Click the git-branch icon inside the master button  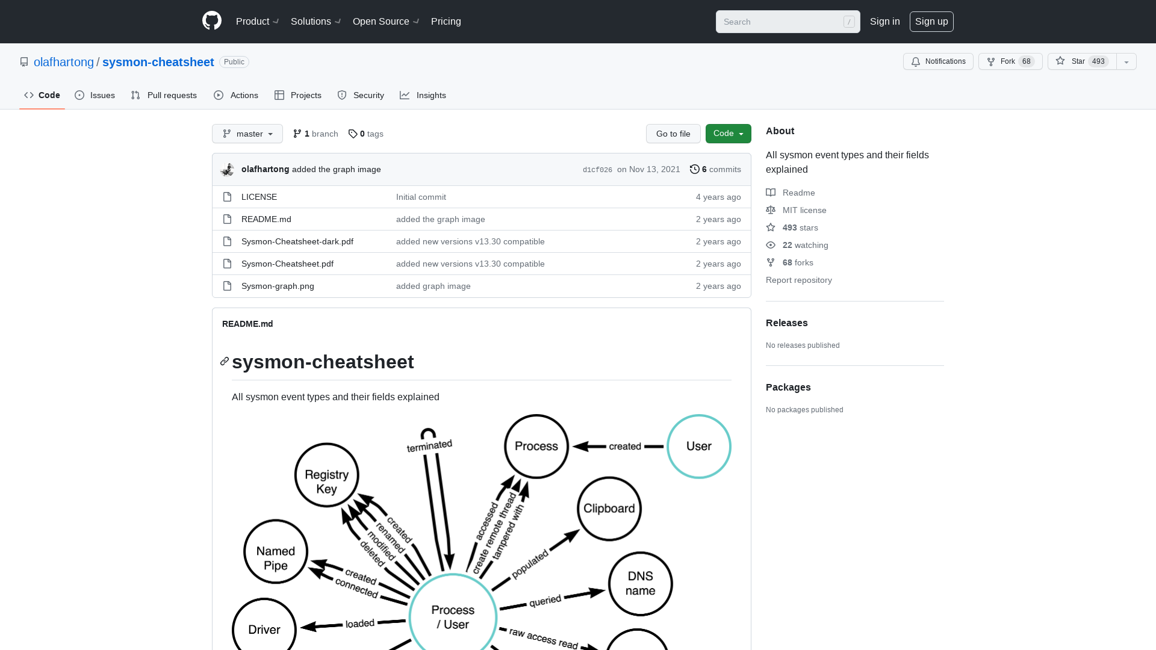[227, 134]
